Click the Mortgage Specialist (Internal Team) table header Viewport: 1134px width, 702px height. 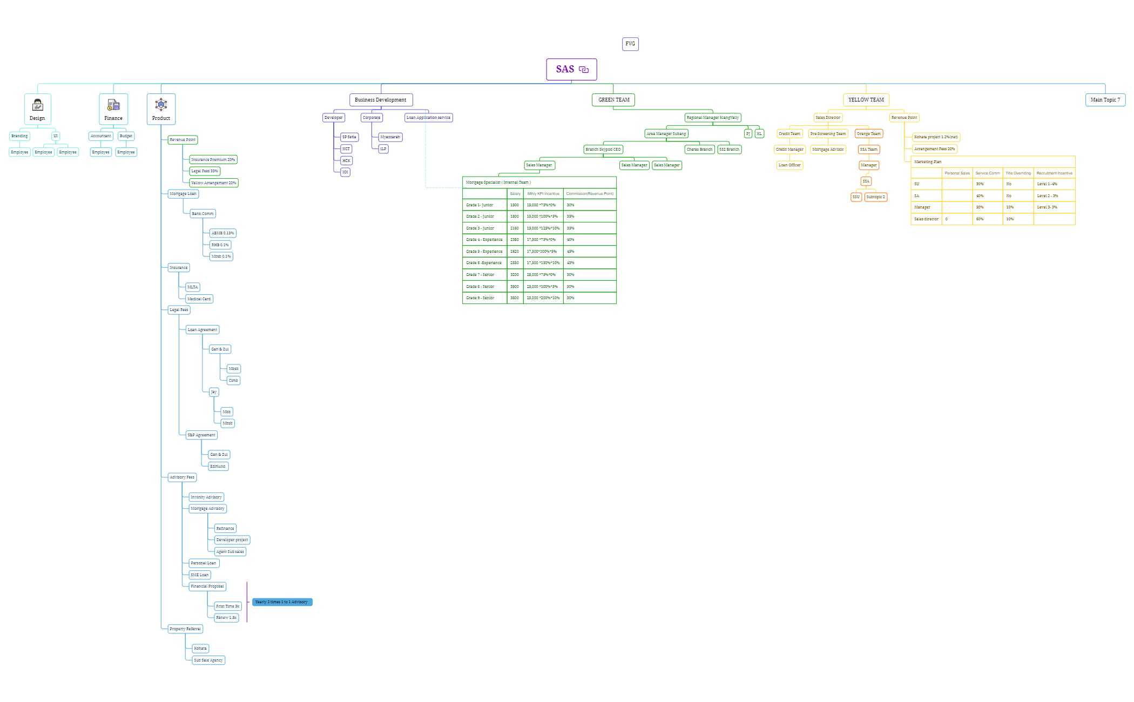(x=498, y=183)
